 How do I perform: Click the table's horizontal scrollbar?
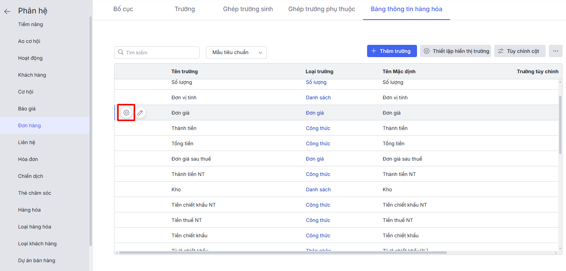283,253
